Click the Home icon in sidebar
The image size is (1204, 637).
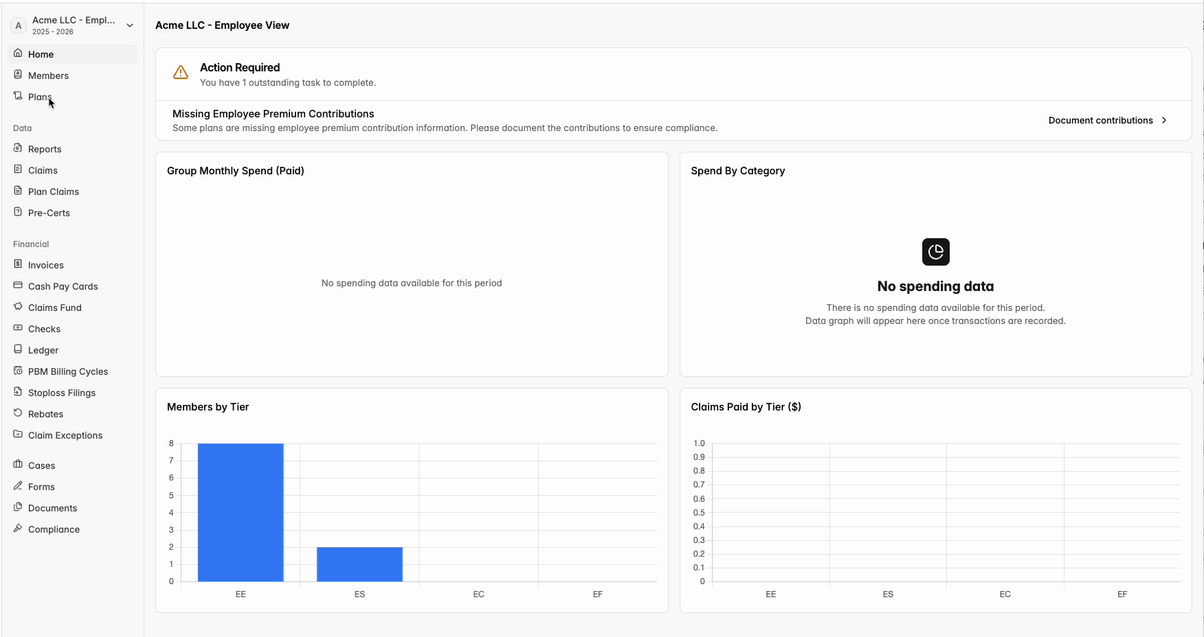pyautogui.click(x=18, y=54)
